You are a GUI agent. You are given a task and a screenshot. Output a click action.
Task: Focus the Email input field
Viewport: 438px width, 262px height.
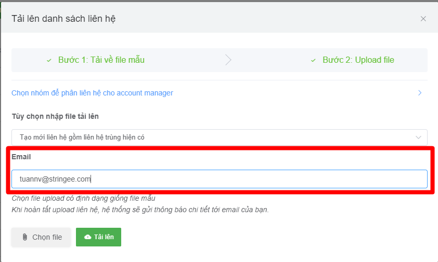(219, 179)
